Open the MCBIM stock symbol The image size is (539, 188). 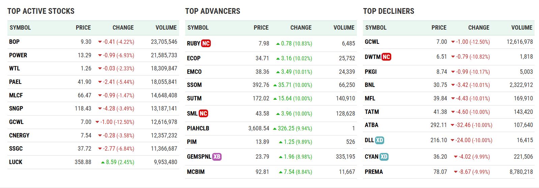[x=196, y=172]
